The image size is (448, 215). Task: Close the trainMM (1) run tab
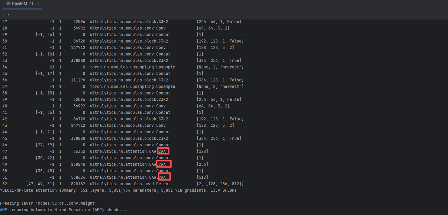(x=37, y=3)
